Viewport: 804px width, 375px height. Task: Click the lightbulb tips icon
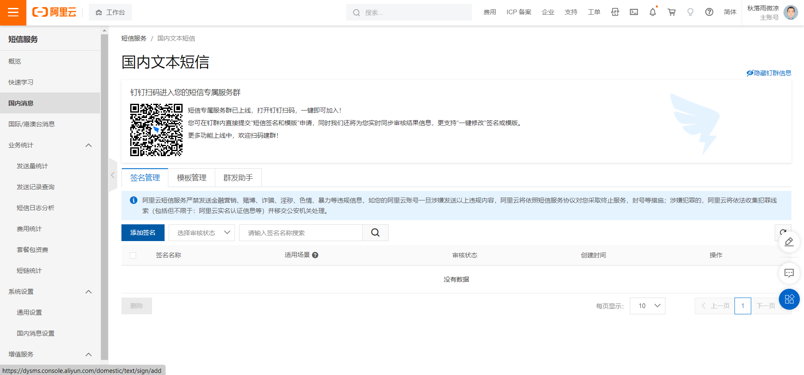pyautogui.click(x=691, y=12)
